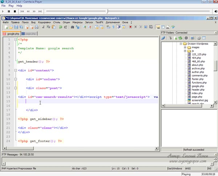Toggle fold marker on the div class post line
218x176 pixels.
(x=15, y=88)
